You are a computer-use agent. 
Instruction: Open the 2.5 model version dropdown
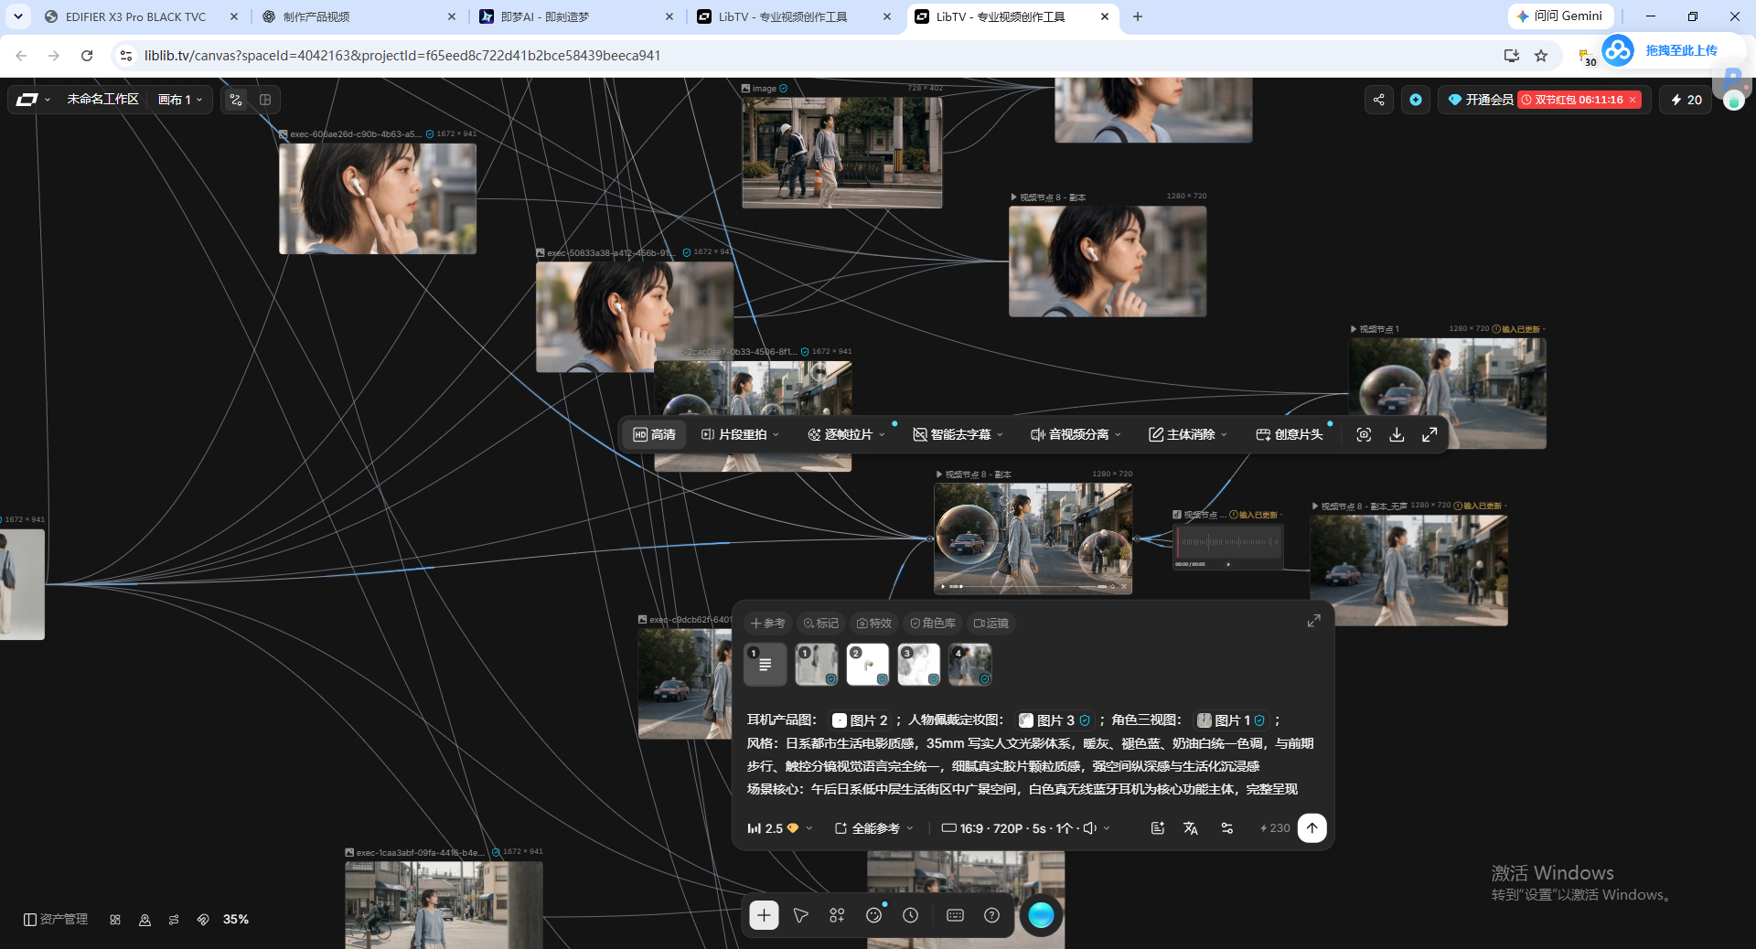click(779, 828)
